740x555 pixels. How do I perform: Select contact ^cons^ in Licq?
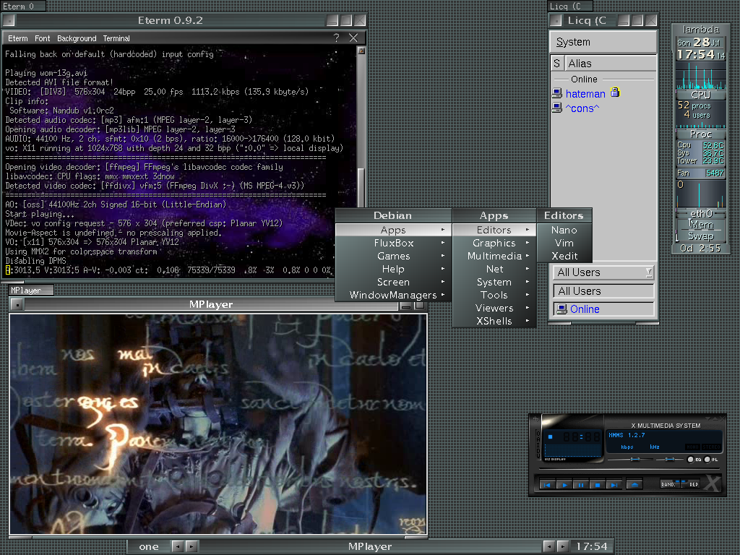point(582,108)
